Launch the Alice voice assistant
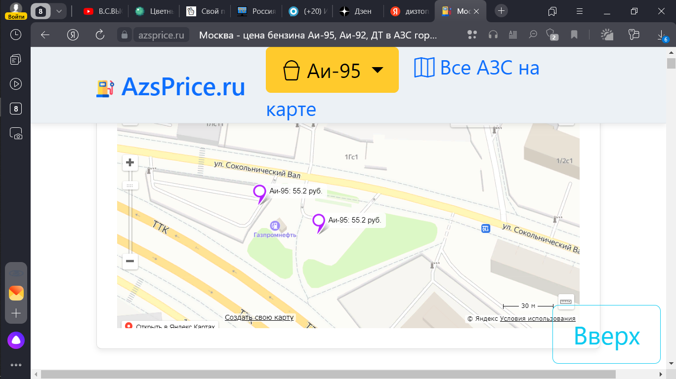 coord(16,340)
